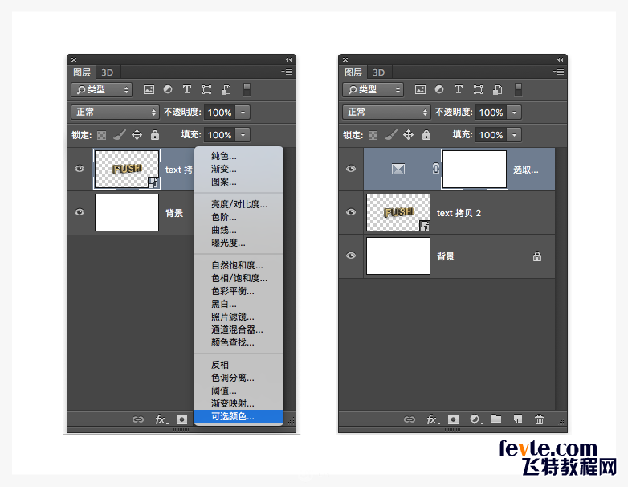The height and width of the screenshot is (487, 628).
Task: Open left panel flyout menu
Action: 287,72
